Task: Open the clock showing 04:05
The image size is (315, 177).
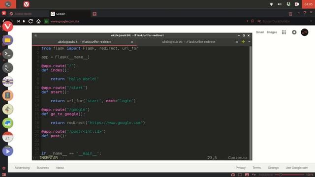Action: (309, 4)
